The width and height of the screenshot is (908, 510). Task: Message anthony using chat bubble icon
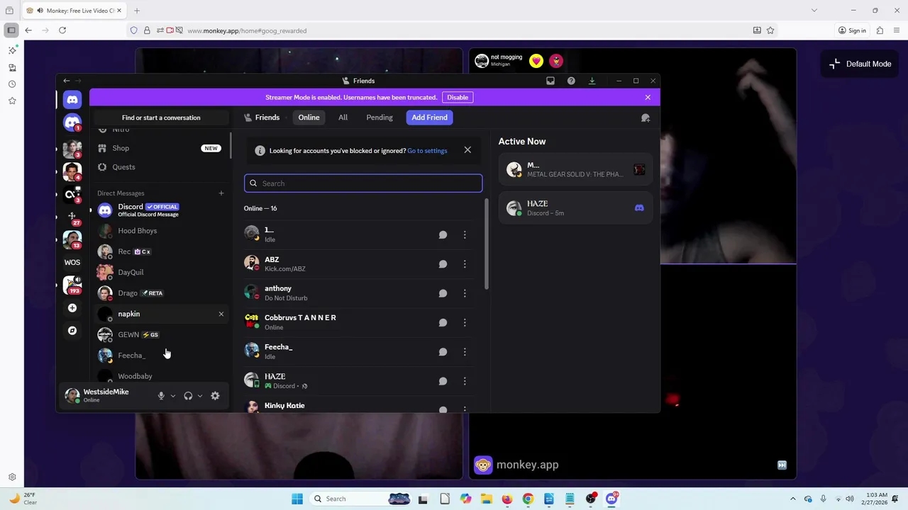click(x=443, y=293)
